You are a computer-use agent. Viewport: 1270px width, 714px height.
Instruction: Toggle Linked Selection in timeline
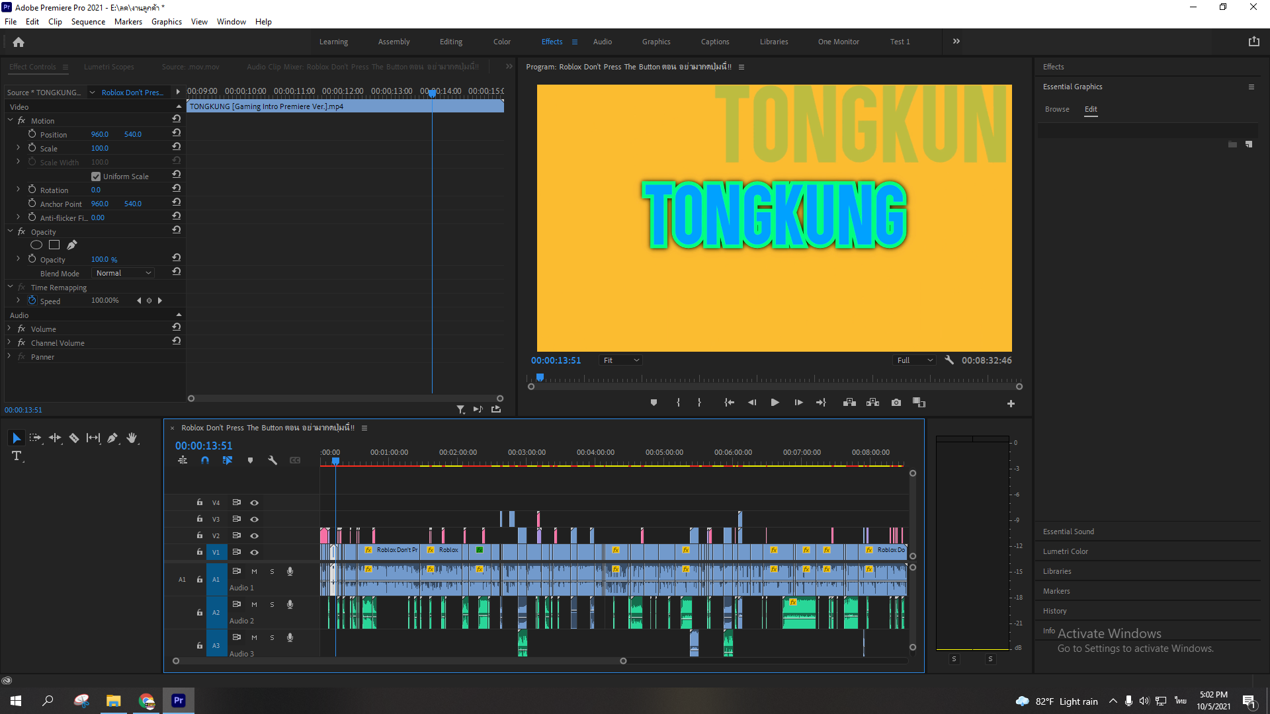pyautogui.click(x=228, y=460)
